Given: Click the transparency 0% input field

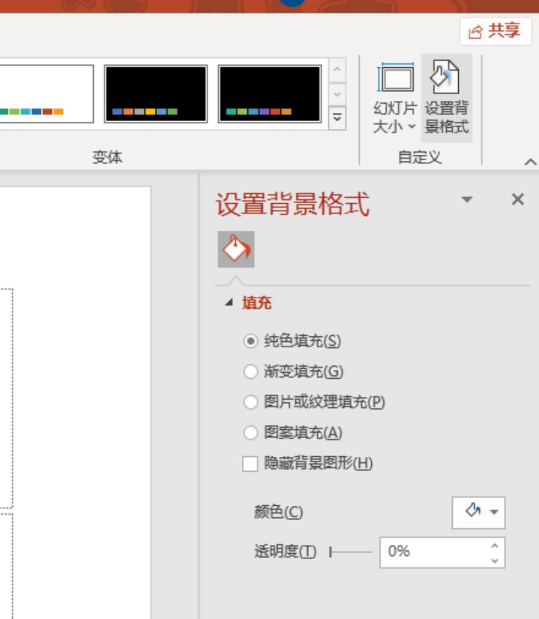Looking at the screenshot, I should [x=434, y=552].
